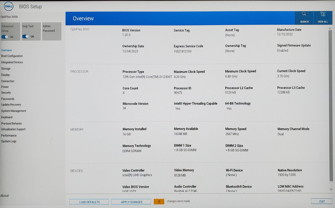Click Ownership Date 12/04/2023
The image size is (335, 208).
(x=130, y=51)
